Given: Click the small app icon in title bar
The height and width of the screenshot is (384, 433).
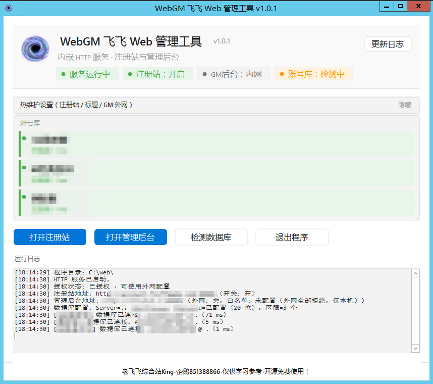Looking at the screenshot, I should (8, 8).
